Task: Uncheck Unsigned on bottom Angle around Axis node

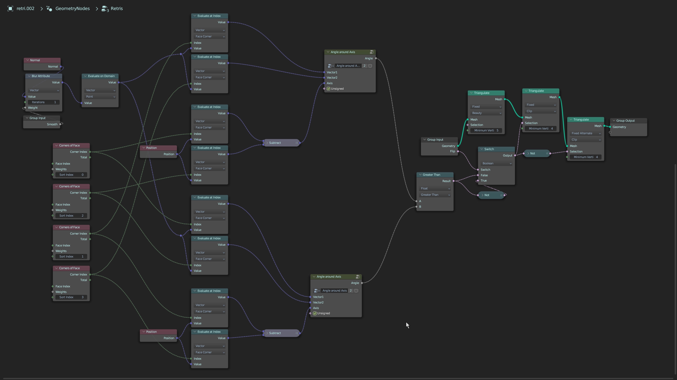Action: click(x=315, y=313)
